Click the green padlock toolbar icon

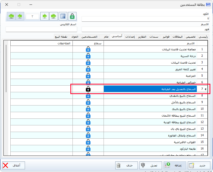pos(72,16)
